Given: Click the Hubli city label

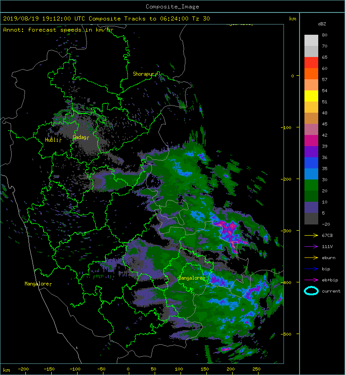Looking at the screenshot, I should click(x=52, y=140).
